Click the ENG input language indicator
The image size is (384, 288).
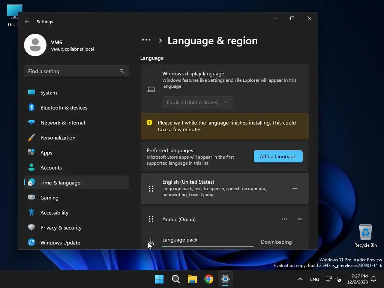pyautogui.click(x=315, y=279)
